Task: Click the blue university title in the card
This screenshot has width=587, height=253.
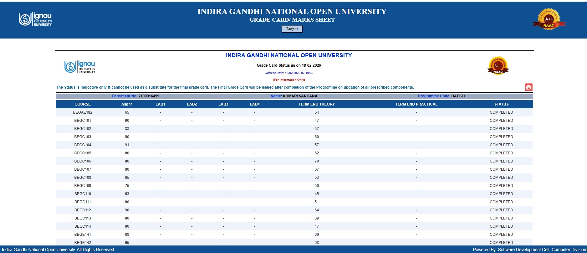Action: click(x=289, y=55)
